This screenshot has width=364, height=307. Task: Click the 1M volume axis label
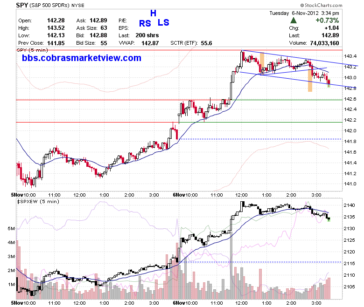11,284
